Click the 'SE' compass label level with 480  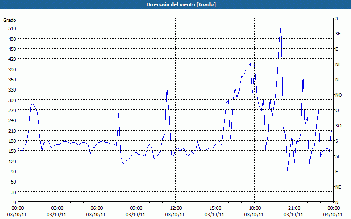pos(338,34)
